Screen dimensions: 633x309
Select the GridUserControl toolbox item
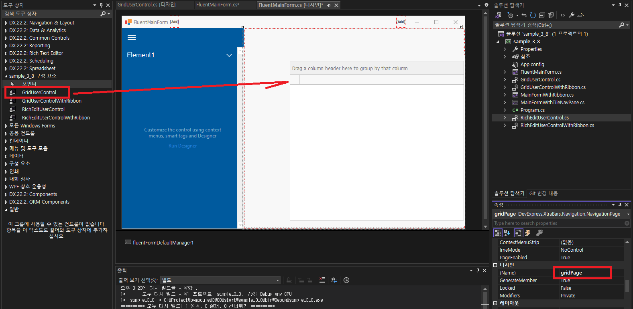[39, 92]
